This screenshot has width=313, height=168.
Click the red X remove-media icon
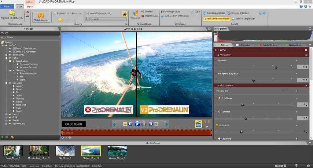point(28,12)
